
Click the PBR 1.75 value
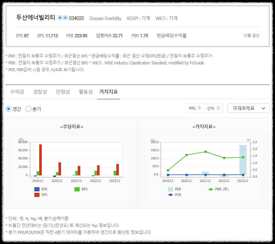click(140, 36)
